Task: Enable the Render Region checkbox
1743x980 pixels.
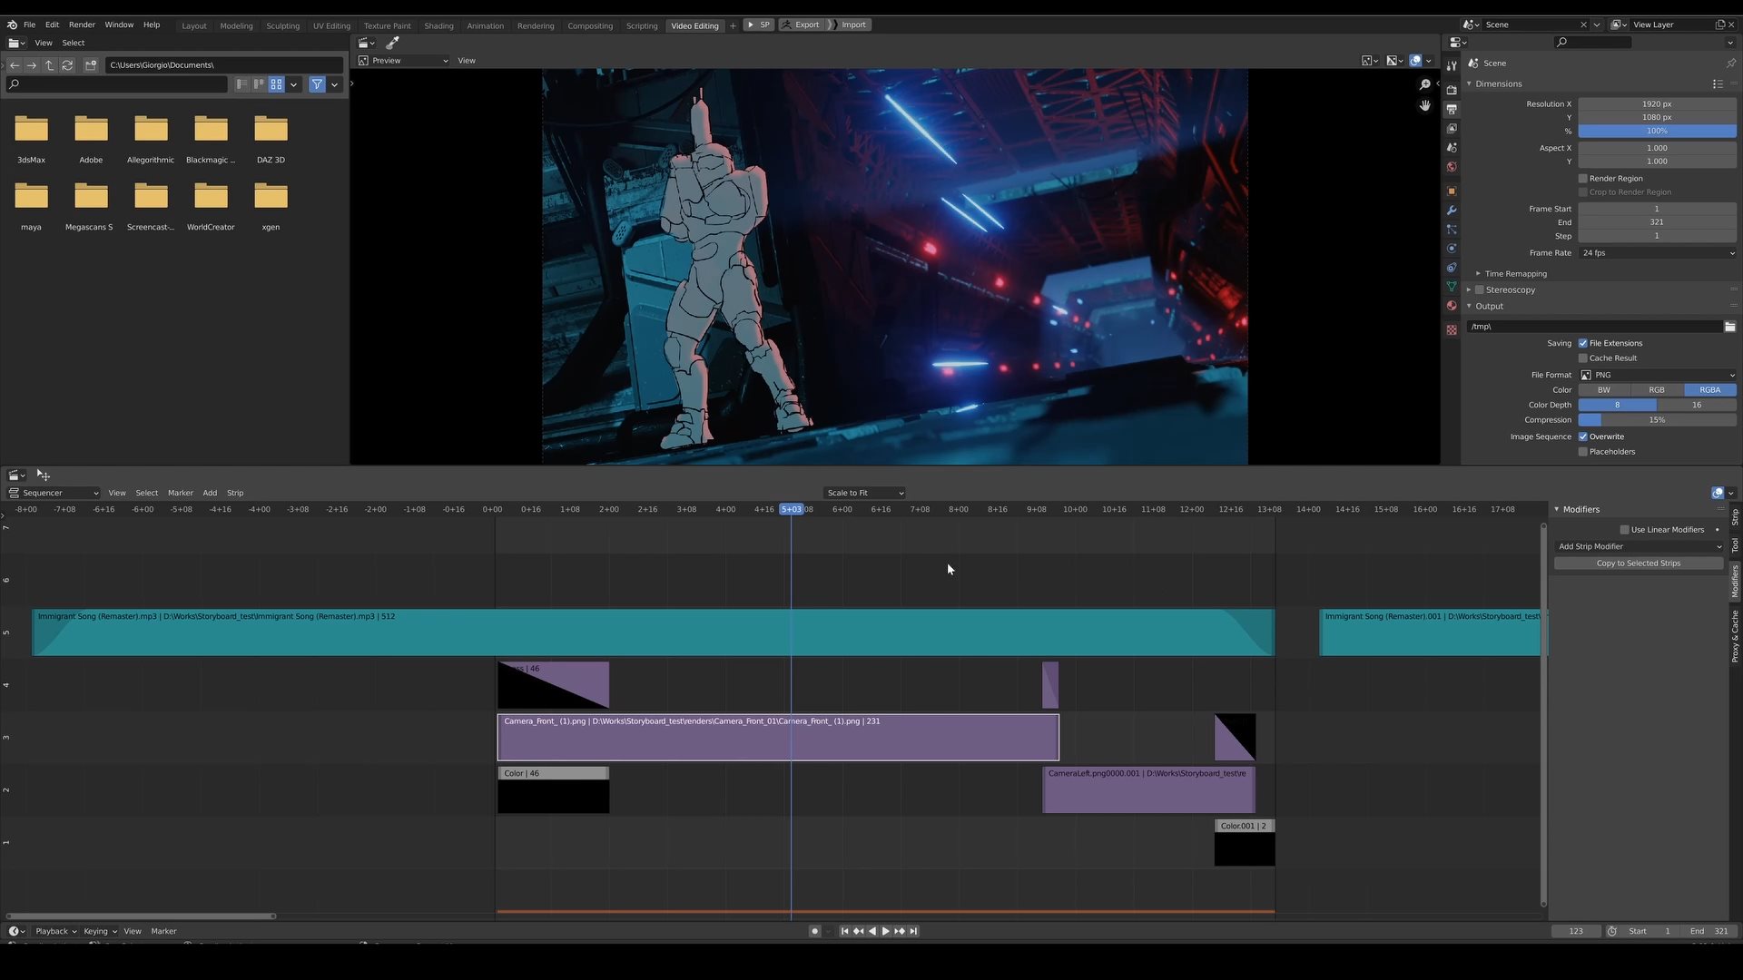Action: (x=1583, y=179)
